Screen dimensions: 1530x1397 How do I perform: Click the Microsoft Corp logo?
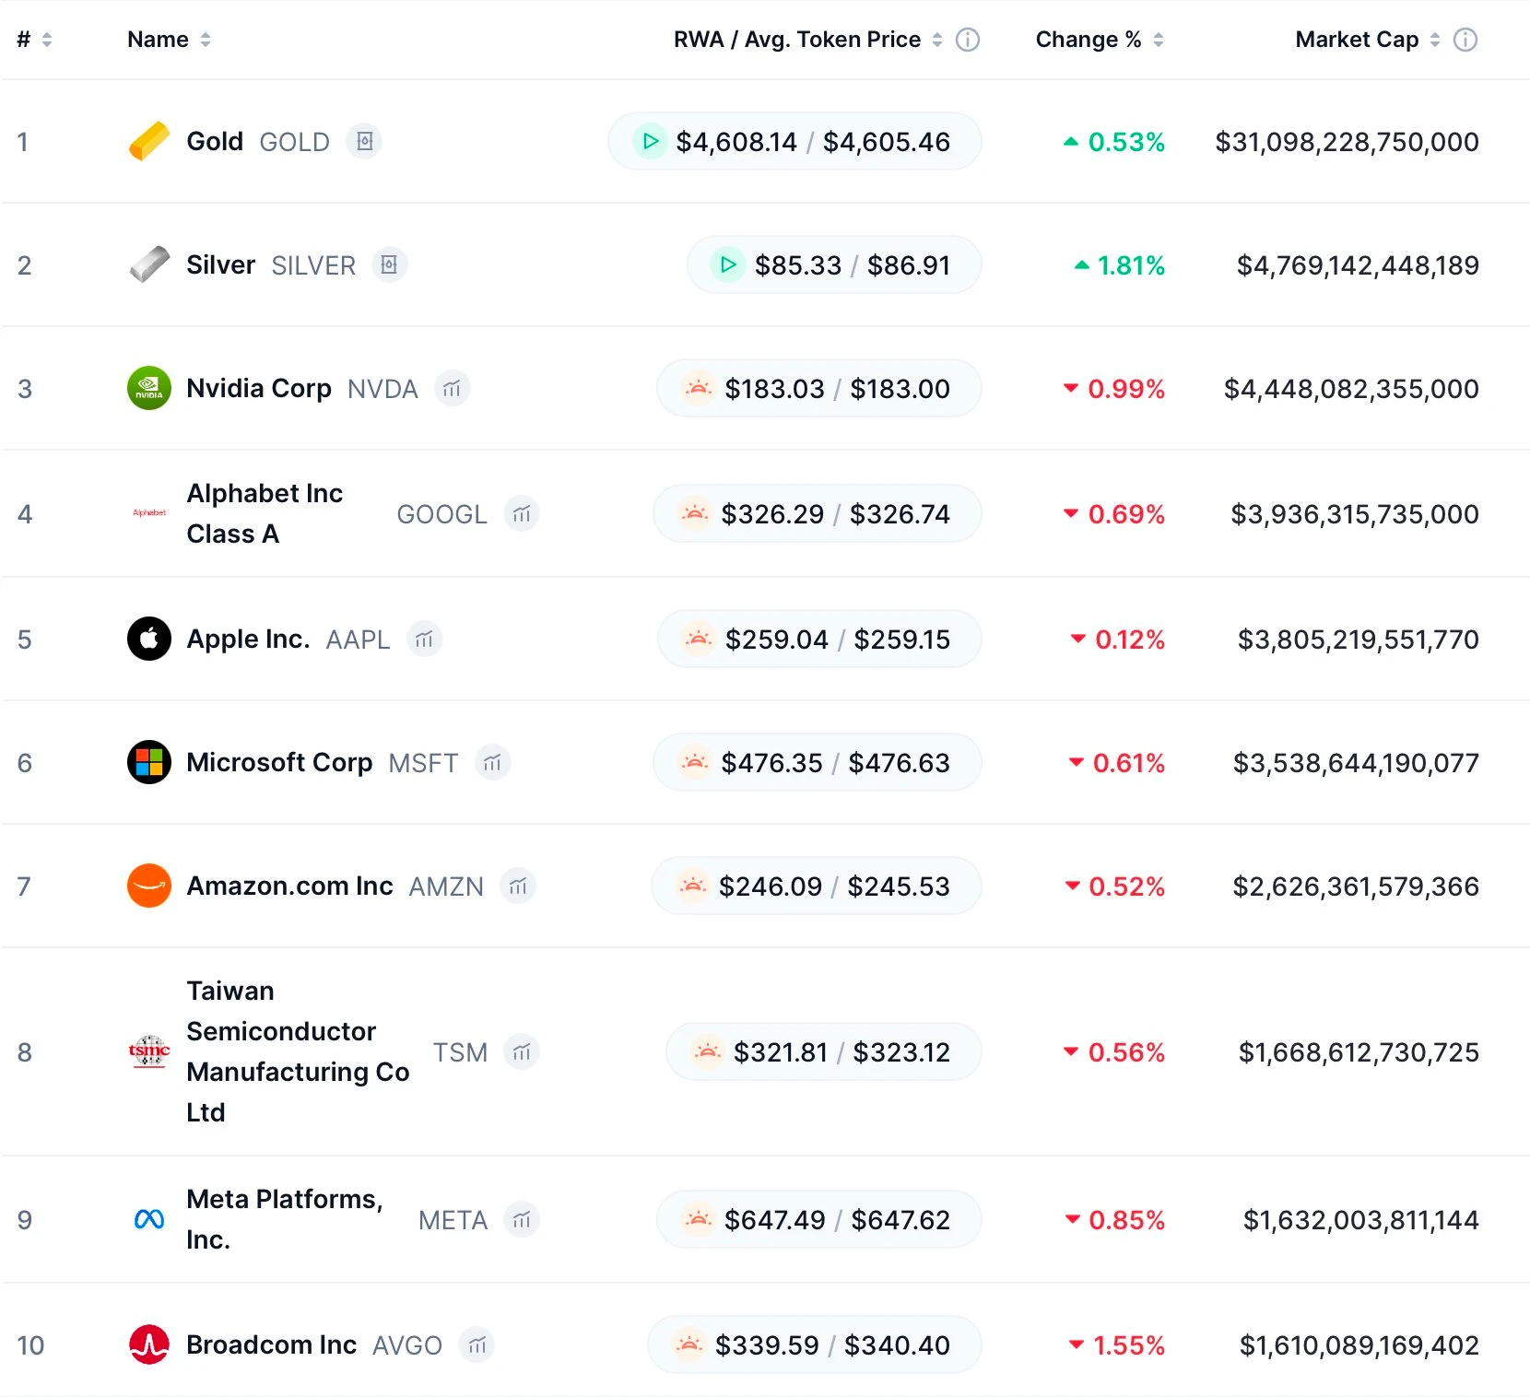click(149, 763)
